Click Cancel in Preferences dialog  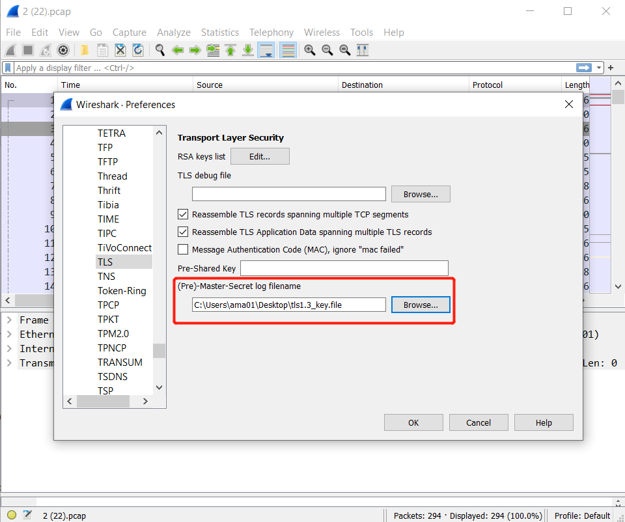(x=479, y=422)
